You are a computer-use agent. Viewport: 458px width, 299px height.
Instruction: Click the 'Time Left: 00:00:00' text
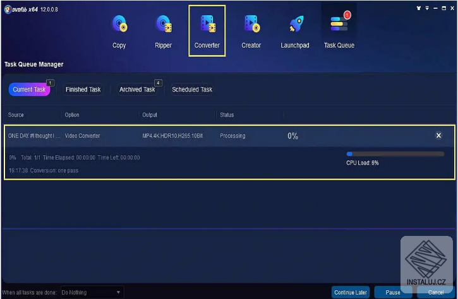point(119,158)
